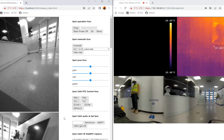Click the share icon in the localhost address bar
The width and height of the screenshot is (224, 140).
click(89, 8)
